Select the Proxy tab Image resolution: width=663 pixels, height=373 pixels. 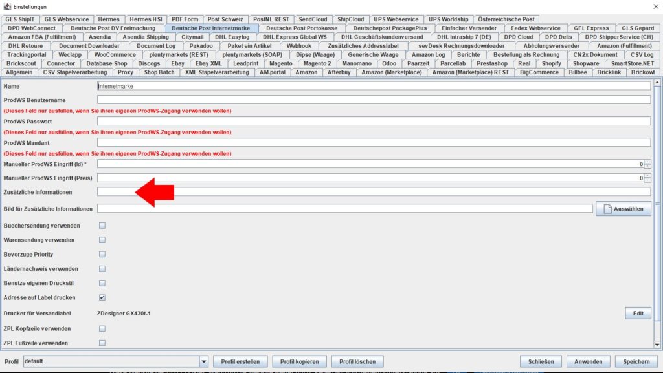click(126, 72)
